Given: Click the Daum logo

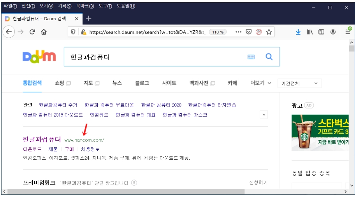Looking at the screenshot, I should pos(39,57).
